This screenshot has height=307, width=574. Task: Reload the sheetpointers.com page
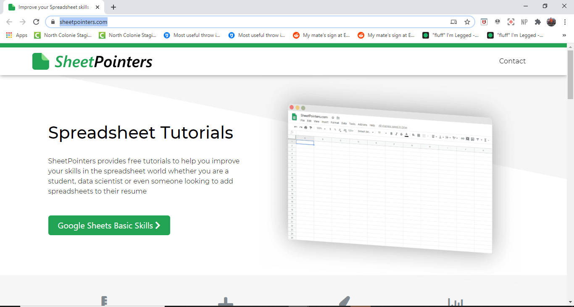click(36, 22)
